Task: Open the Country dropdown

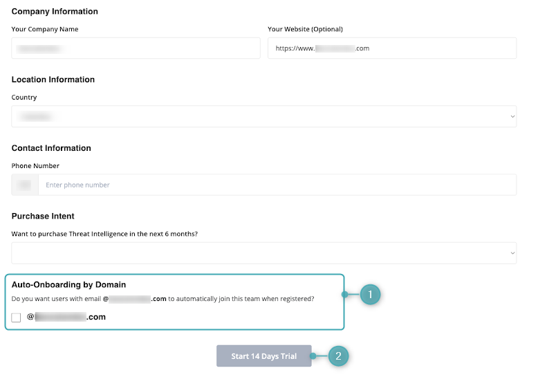Action: [x=263, y=117]
